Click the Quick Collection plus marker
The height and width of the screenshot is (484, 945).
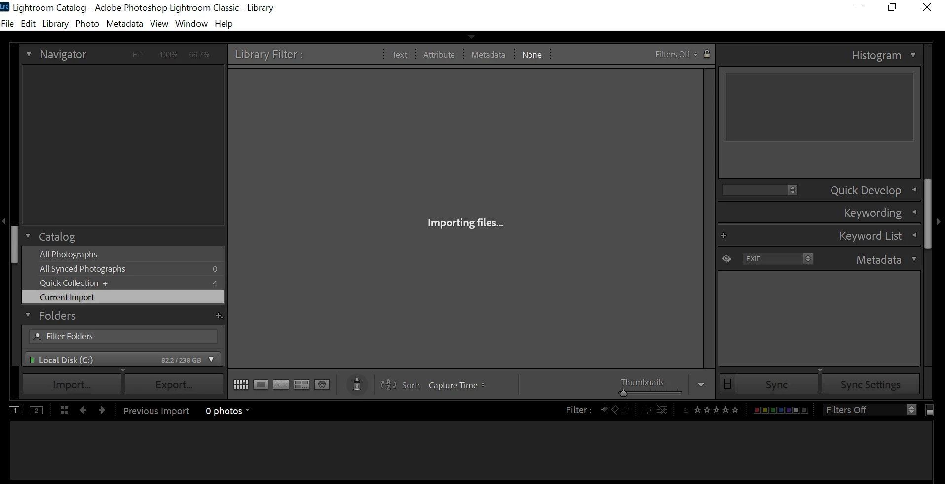click(105, 283)
